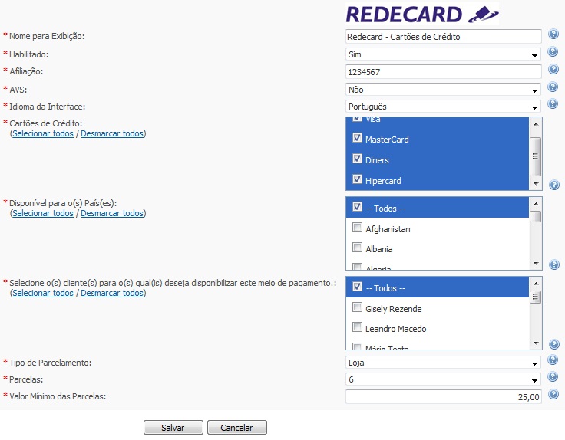Check the Albania checkbox

coord(357,248)
